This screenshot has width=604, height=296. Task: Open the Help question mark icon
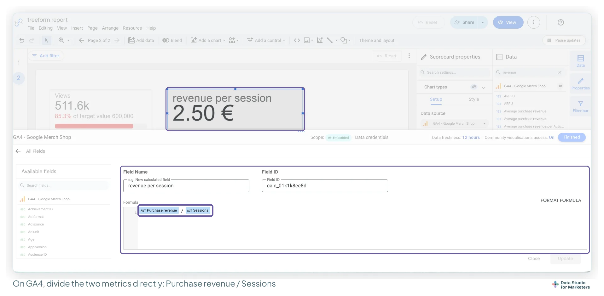tap(561, 22)
